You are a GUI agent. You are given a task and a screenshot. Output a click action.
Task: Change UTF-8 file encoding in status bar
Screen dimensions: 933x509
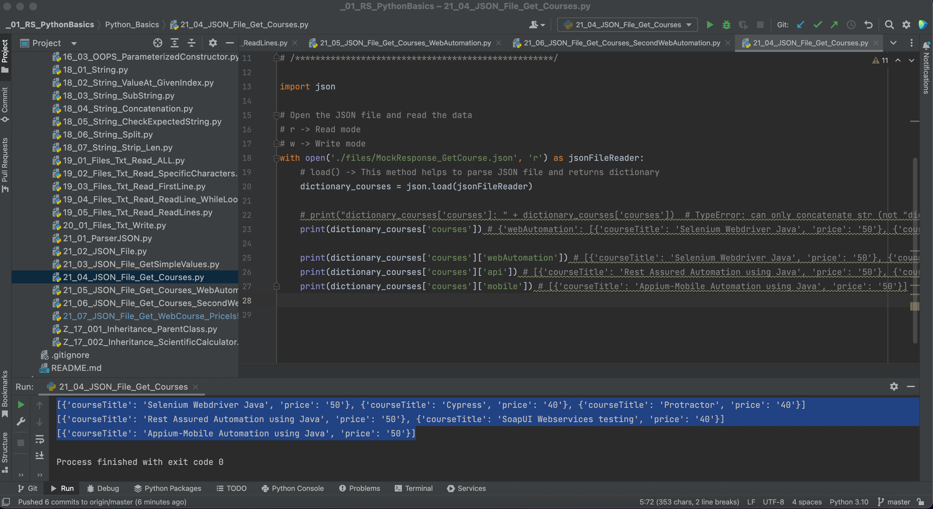pyautogui.click(x=773, y=502)
